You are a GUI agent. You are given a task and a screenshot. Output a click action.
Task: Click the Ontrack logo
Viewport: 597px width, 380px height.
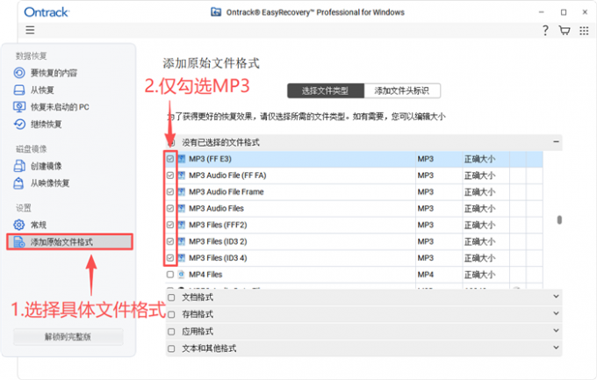click(47, 12)
